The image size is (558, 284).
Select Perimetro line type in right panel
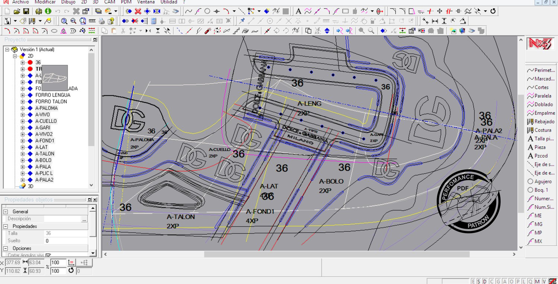[x=541, y=70]
